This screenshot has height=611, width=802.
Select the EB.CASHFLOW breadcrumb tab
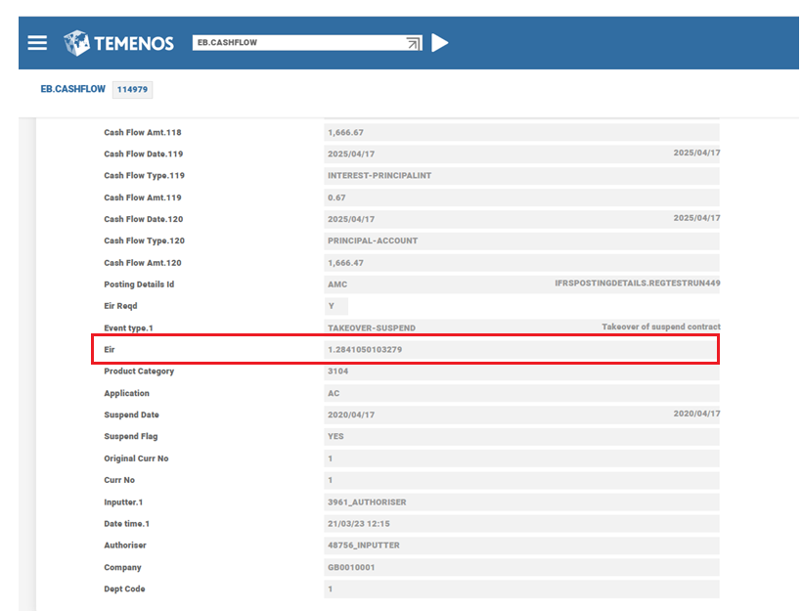[x=72, y=89]
